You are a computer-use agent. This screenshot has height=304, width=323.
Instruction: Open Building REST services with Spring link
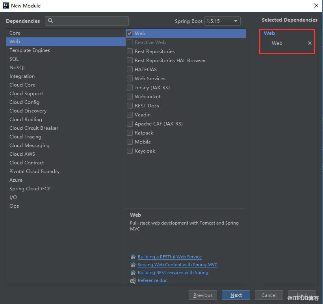click(x=173, y=273)
